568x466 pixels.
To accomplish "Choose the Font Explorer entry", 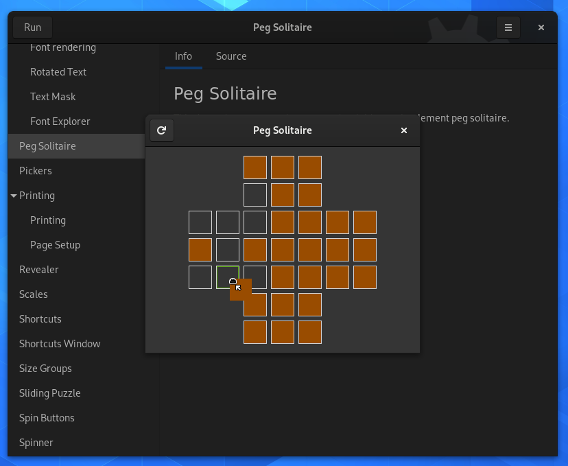I will (60, 121).
